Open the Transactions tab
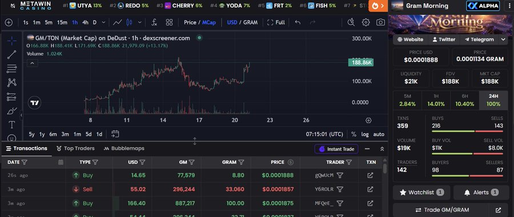 (x=26, y=149)
